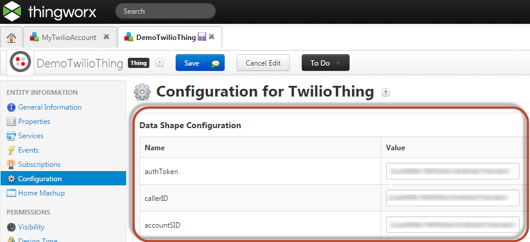Viewport: 530px width, 242px height.
Task: Click the Thing type badge
Action: tap(139, 63)
